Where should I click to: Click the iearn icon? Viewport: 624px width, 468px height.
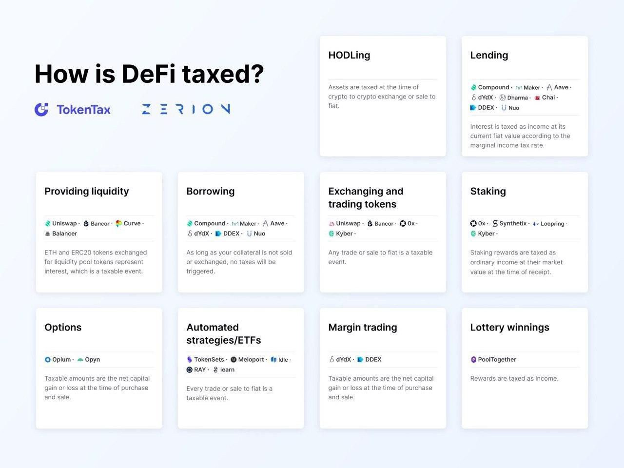coord(215,370)
